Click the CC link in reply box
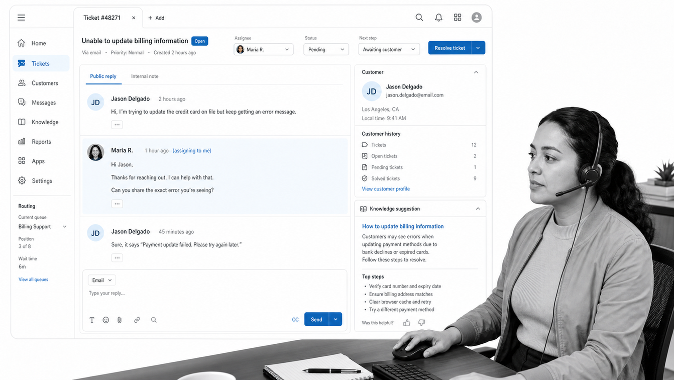 pyautogui.click(x=295, y=320)
